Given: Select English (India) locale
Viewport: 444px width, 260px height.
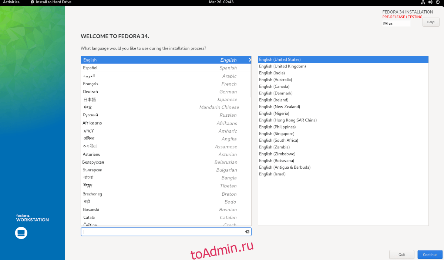Looking at the screenshot, I should (343, 73).
